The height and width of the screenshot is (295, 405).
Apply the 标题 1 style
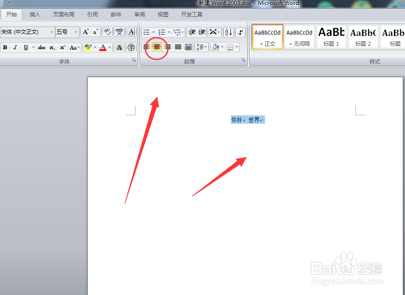coord(331,37)
